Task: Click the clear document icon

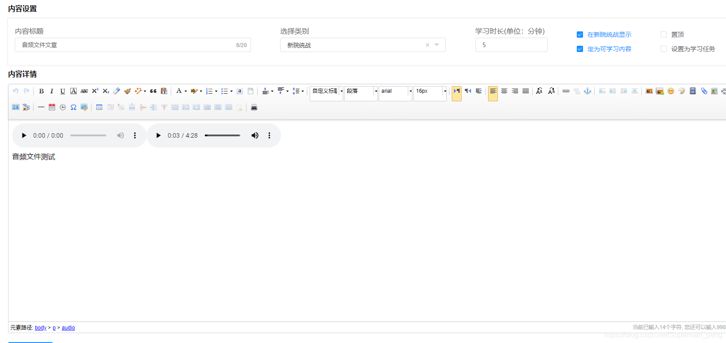Action: 251,91
